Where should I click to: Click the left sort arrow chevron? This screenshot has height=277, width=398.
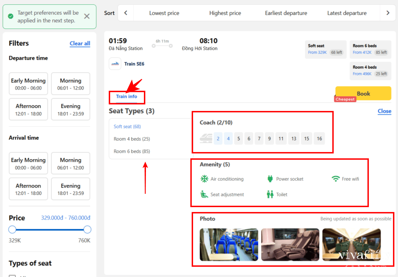pyautogui.click(x=126, y=13)
